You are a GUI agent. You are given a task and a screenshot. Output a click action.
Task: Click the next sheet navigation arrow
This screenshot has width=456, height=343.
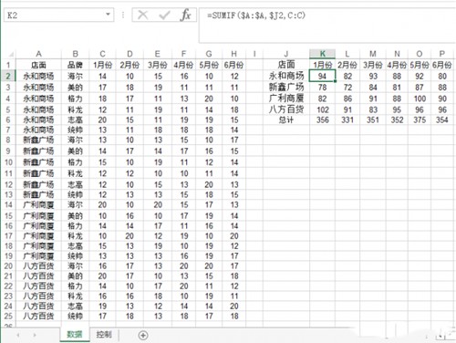[x=35, y=335]
